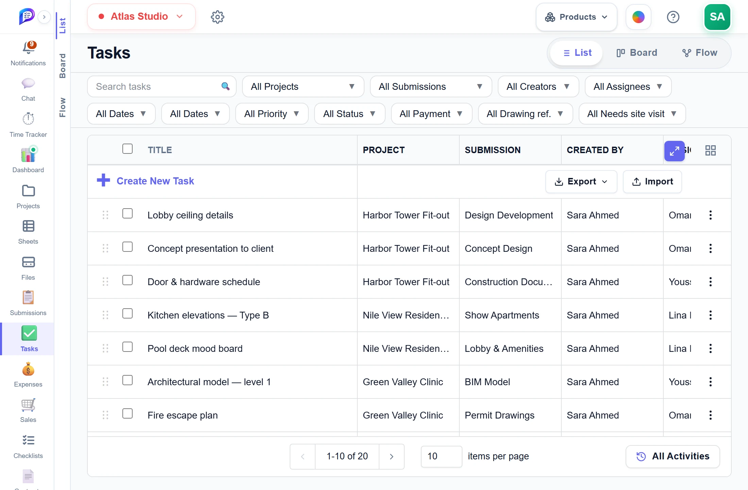Screen dimensions: 748x490
Task: Click the items per page field
Action: click(x=441, y=456)
